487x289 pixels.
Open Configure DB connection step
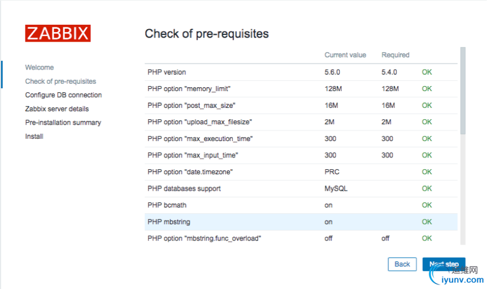coord(63,95)
